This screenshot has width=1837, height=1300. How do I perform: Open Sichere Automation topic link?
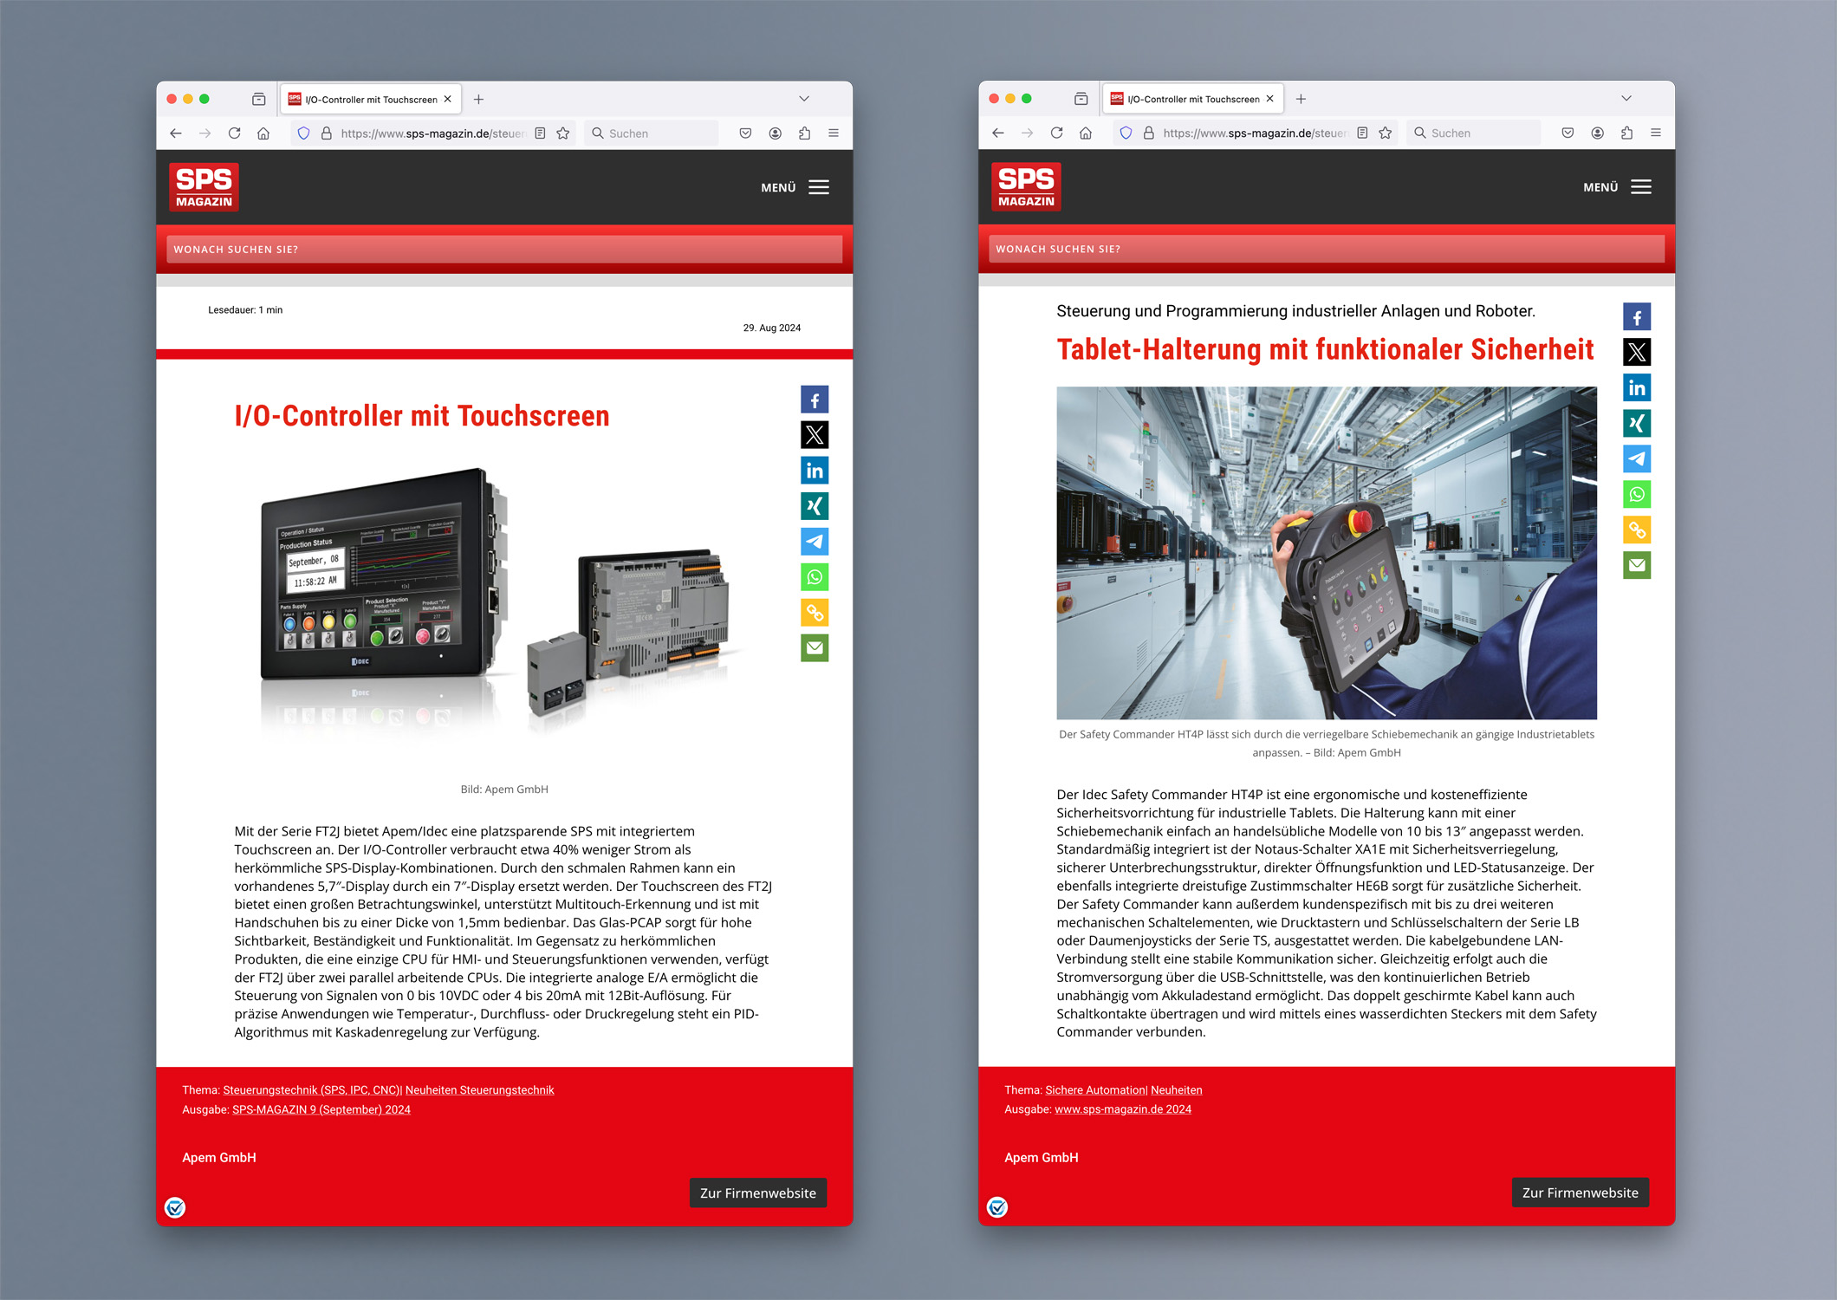(x=1095, y=1089)
